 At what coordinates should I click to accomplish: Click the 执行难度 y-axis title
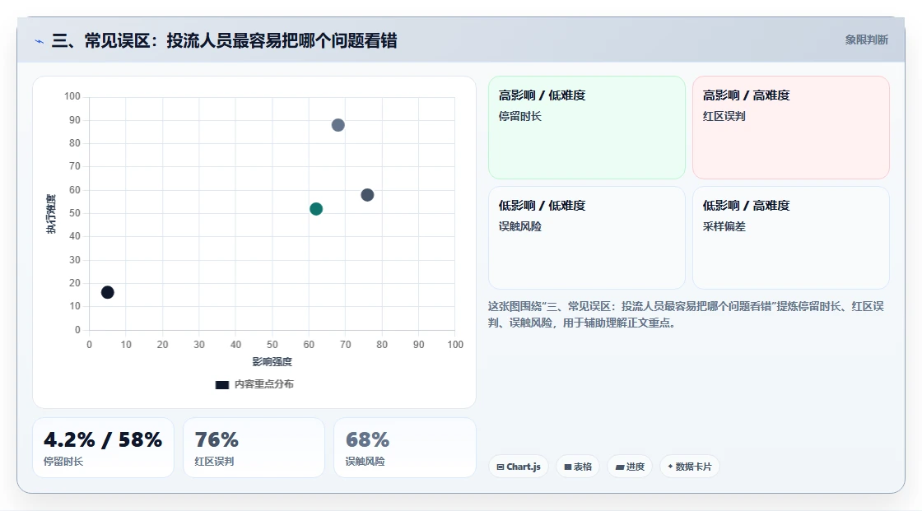pyautogui.click(x=51, y=213)
